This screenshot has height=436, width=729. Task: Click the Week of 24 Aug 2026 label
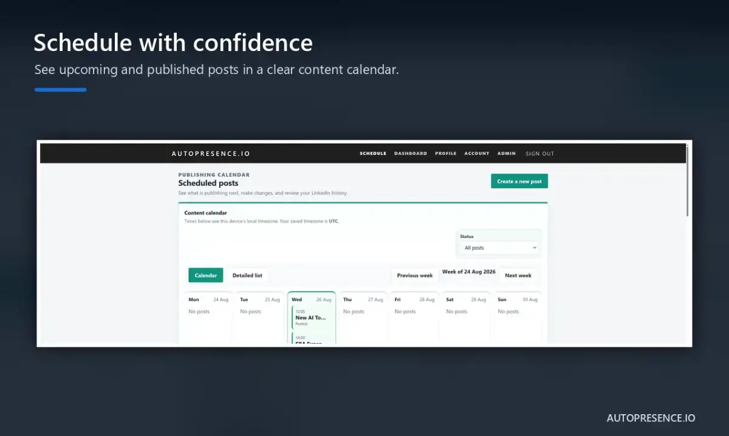coord(469,271)
